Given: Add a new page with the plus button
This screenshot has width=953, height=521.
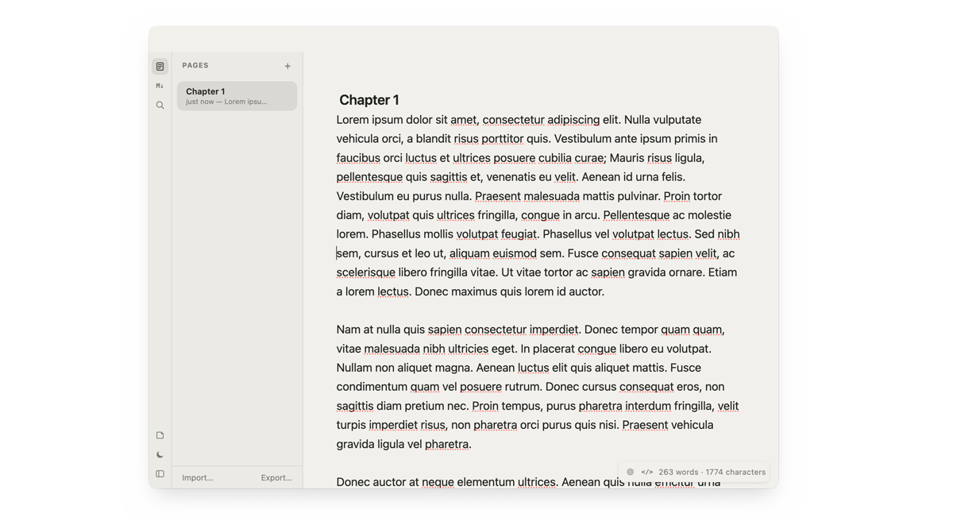Looking at the screenshot, I should pyautogui.click(x=287, y=66).
